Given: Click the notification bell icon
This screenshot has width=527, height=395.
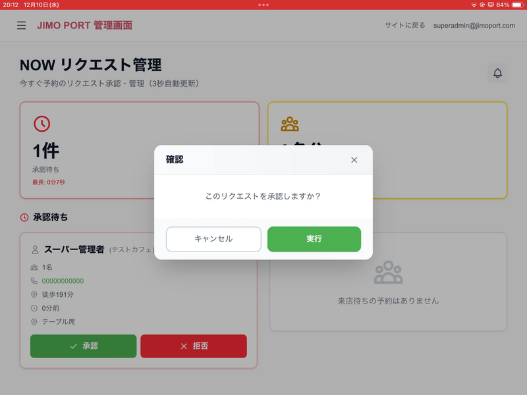Looking at the screenshot, I should pyautogui.click(x=497, y=73).
